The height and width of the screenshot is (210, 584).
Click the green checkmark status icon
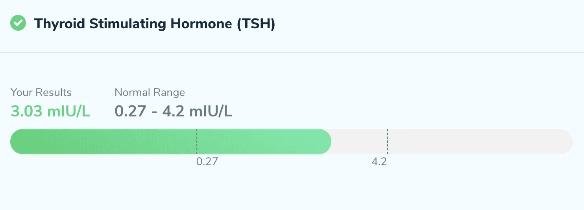coord(18,23)
